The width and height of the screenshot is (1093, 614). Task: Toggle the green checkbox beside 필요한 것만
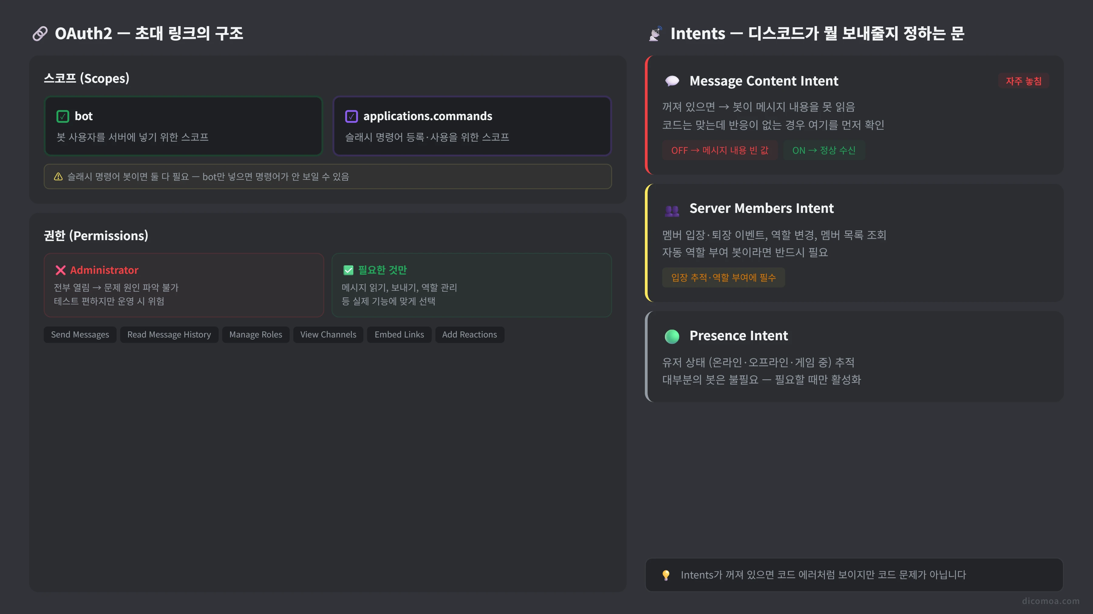click(348, 270)
